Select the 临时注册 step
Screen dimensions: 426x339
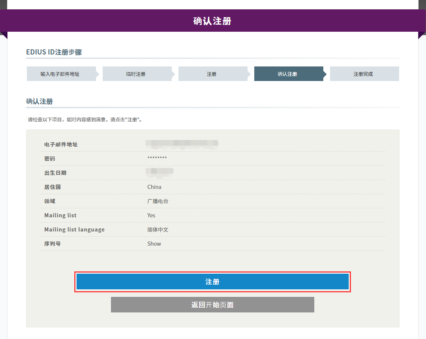[x=137, y=74]
